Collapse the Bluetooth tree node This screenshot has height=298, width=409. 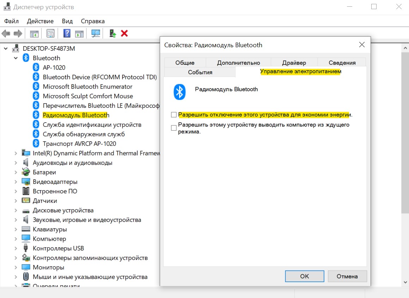click(16, 58)
